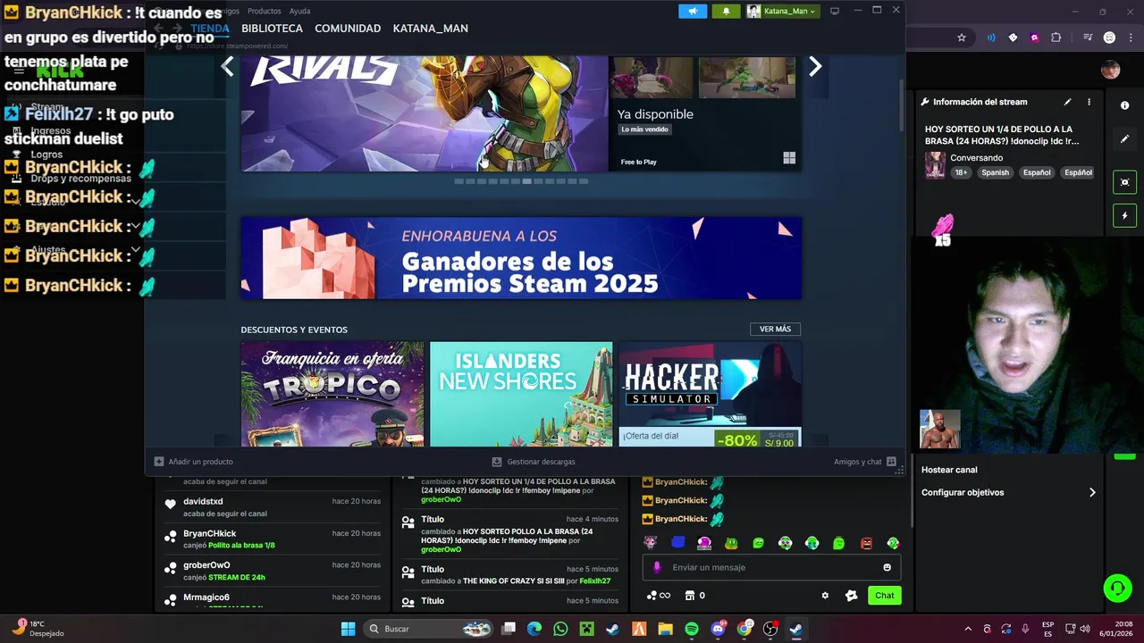The height and width of the screenshot is (643, 1144).
Task: Click VER MÁS in Descuentos y Eventos
Action: coord(775,330)
